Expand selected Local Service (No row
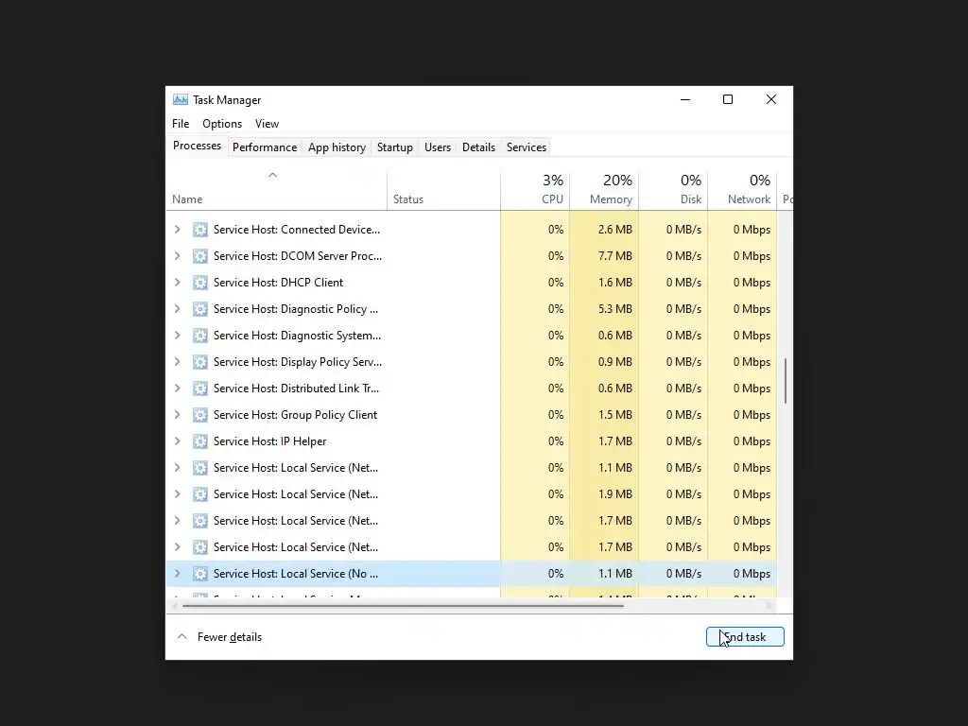968x726 pixels. tap(177, 574)
